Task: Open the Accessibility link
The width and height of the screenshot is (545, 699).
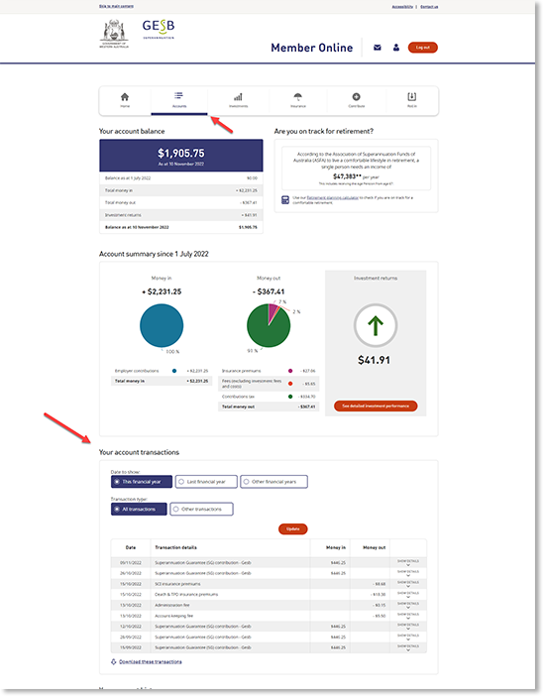Action: tap(403, 7)
